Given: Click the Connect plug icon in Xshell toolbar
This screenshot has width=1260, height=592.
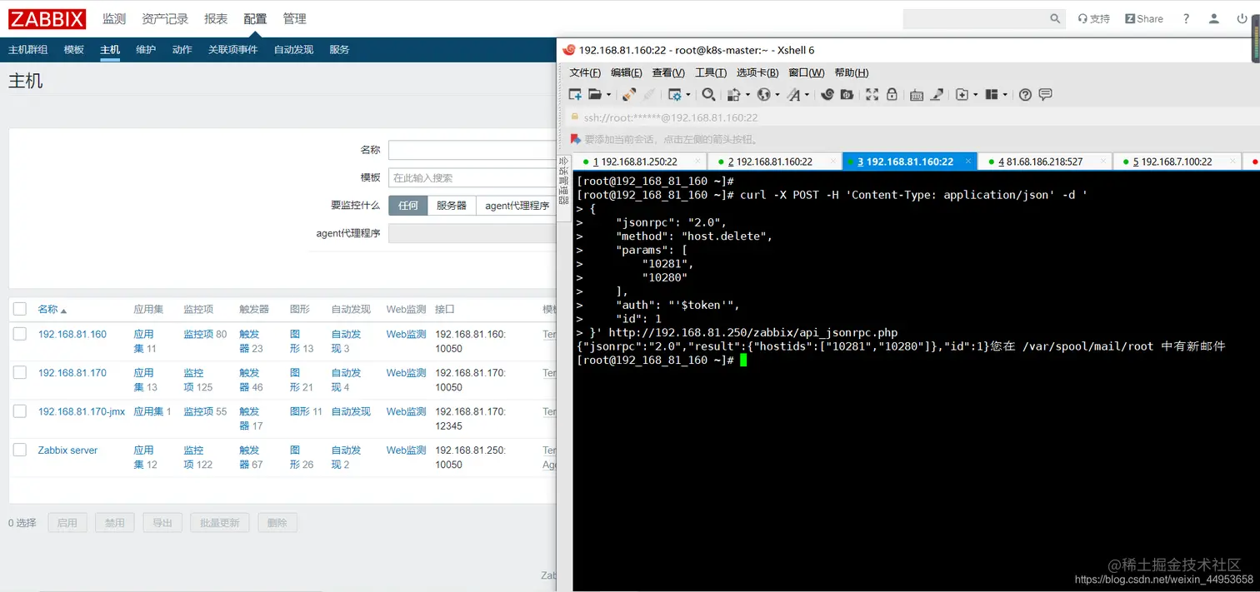Looking at the screenshot, I should [x=629, y=95].
